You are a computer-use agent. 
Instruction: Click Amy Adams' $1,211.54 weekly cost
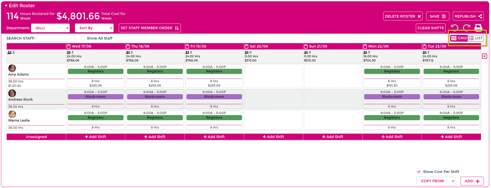coord(14,86)
